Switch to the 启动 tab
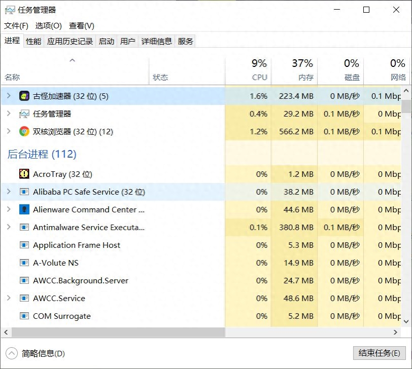Viewport: 412px width, 369px height. tap(106, 41)
